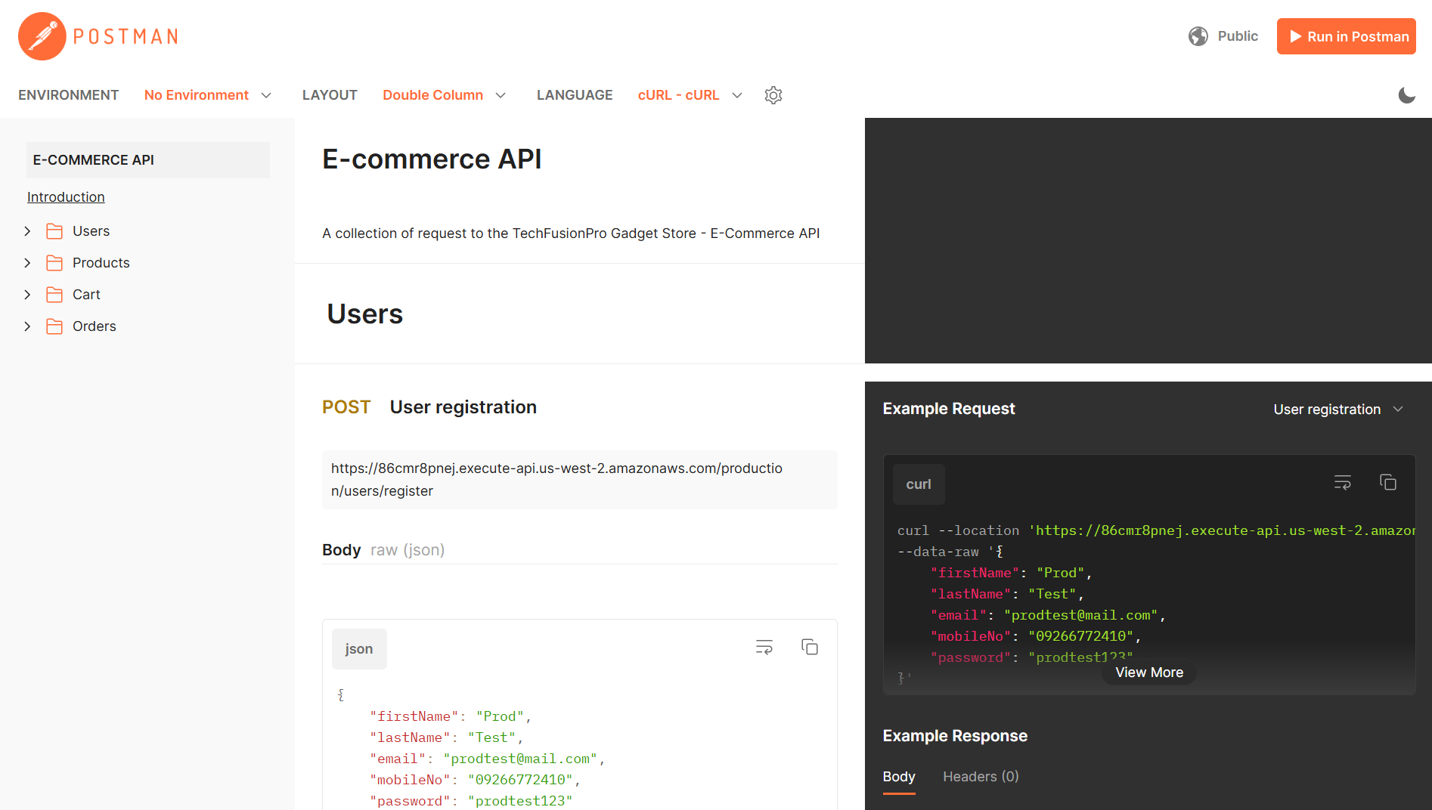Copy the json request body snippet
The height and width of the screenshot is (810, 1432).
click(x=810, y=647)
